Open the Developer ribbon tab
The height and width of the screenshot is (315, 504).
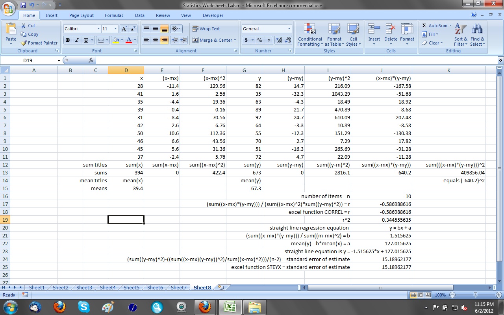click(213, 15)
